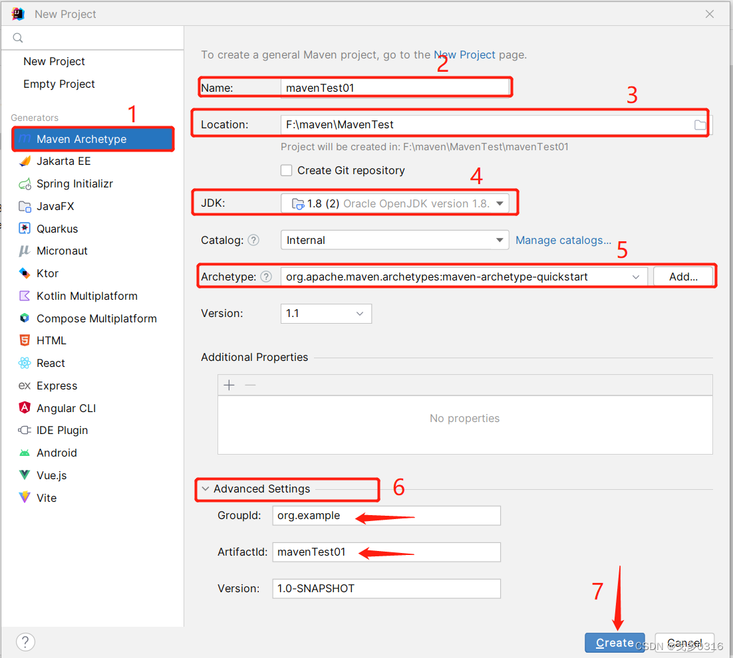Open the Archetype help question mark

pyautogui.click(x=266, y=276)
